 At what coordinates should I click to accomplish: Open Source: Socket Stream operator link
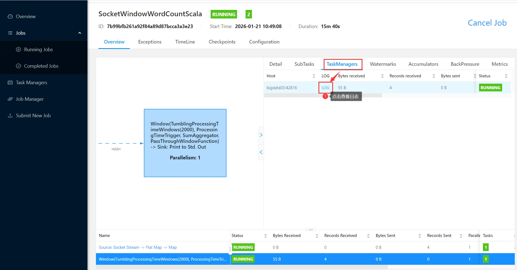click(x=138, y=247)
